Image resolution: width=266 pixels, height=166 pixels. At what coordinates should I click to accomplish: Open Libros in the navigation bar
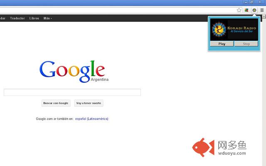(x=34, y=18)
